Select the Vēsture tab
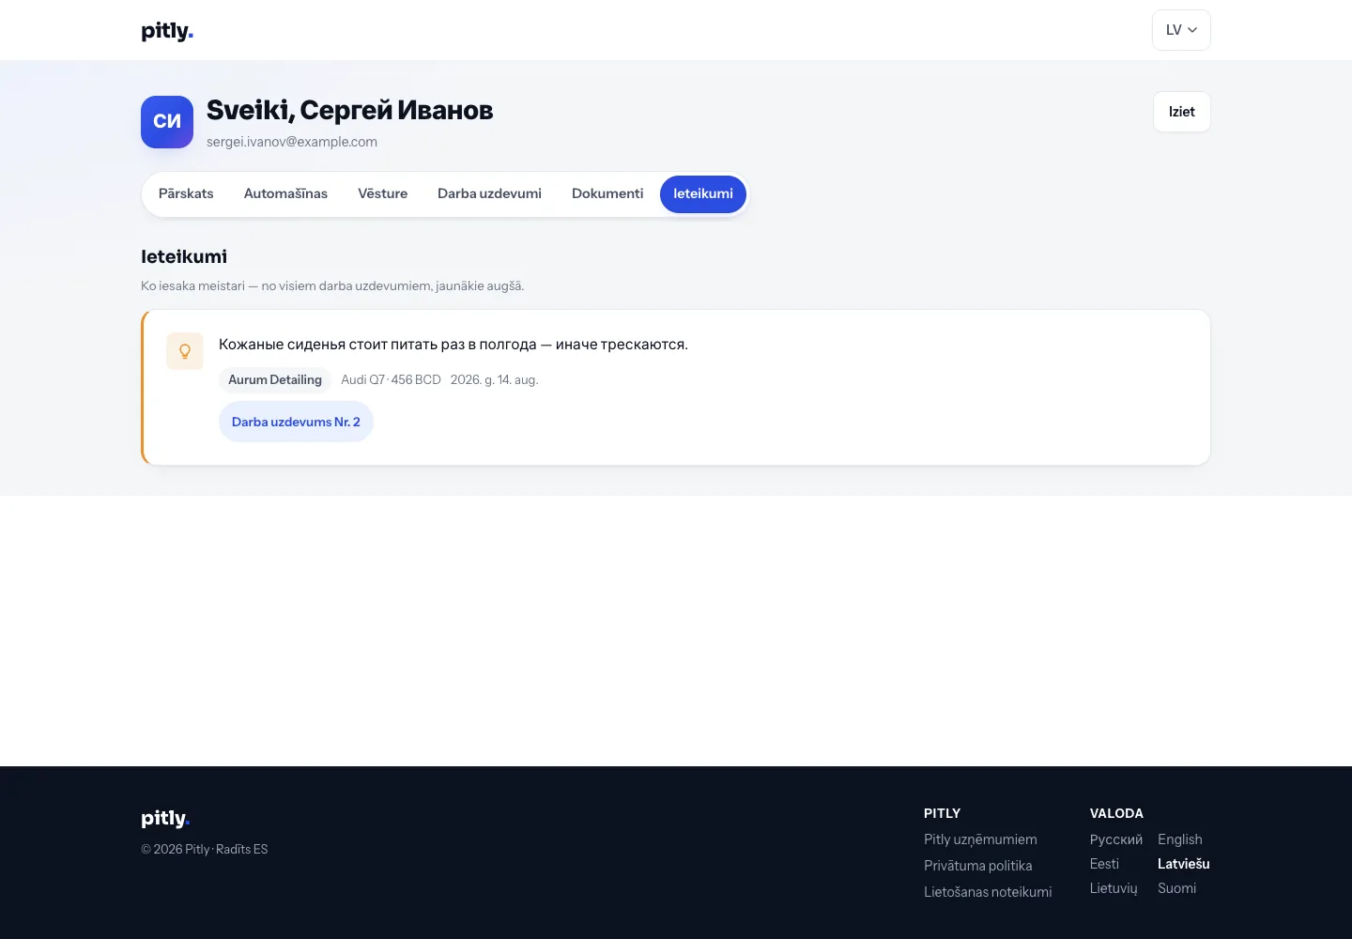 pyautogui.click(x=382, y=194)
